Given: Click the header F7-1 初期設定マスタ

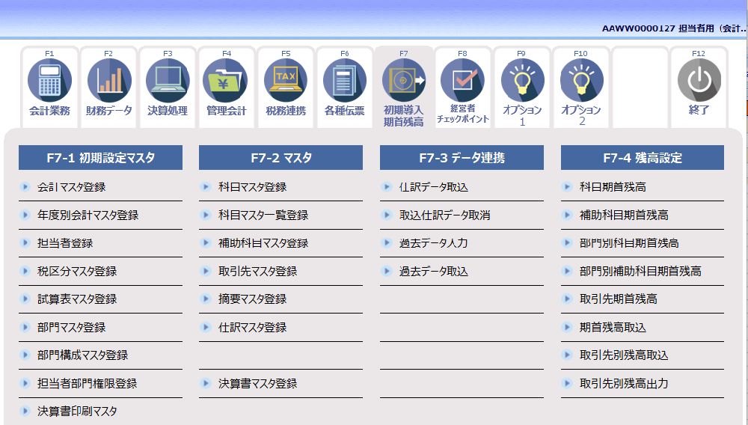Looking at the screenshot, I should [x=101, y=158].
